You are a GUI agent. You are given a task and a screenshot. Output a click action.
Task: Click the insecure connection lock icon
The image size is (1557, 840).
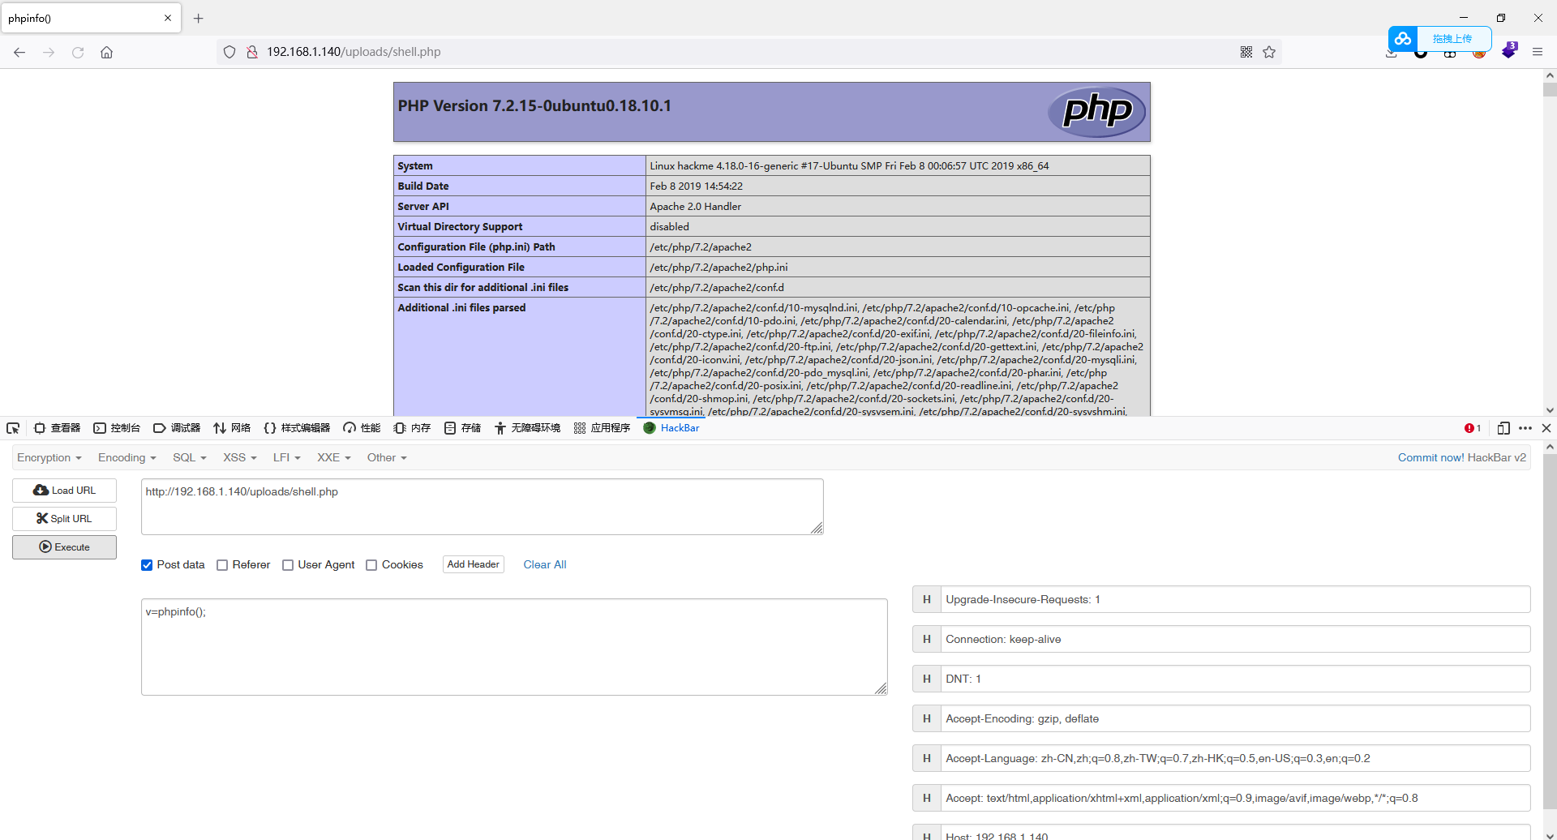coord(252,52)
